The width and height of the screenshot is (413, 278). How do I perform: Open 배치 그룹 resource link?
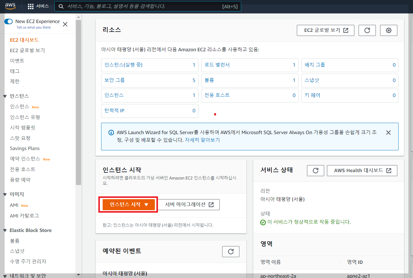pyautogui.click(x=315, y=65)
